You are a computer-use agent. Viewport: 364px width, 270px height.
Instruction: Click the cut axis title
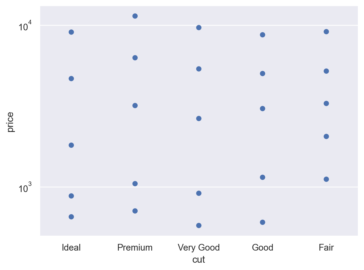[199, 260]
